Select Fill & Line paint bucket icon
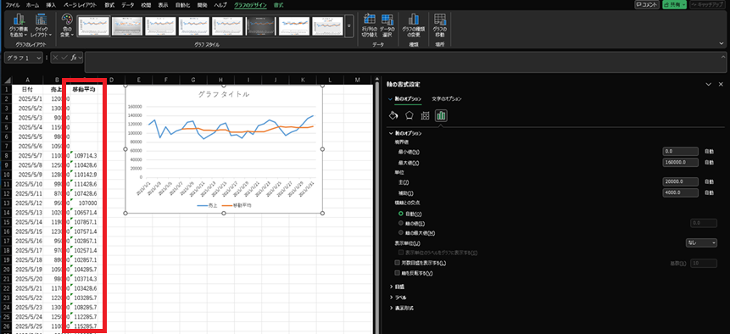The height and width of the screenshot is (334, 730). (393, 115)
